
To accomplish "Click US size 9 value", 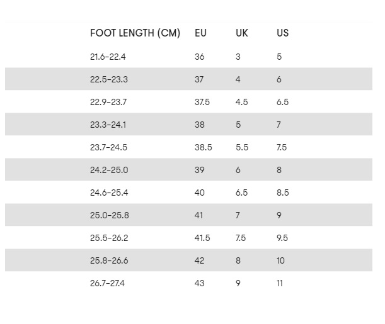I will pos(279,215).
